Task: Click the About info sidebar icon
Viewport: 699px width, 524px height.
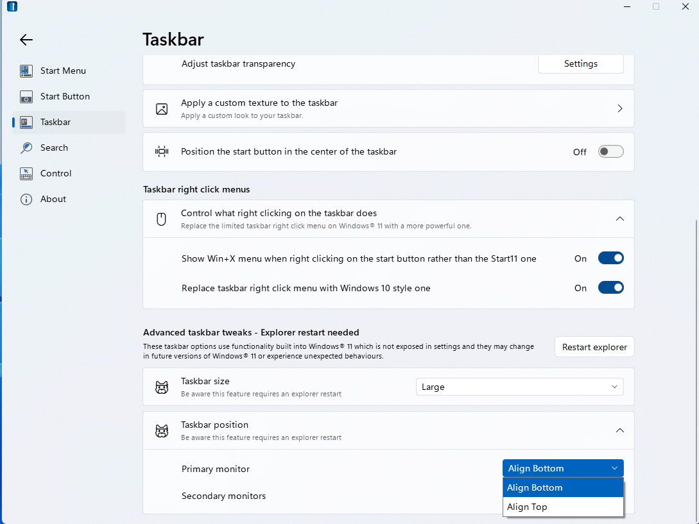Action: [x=26, y=199]
